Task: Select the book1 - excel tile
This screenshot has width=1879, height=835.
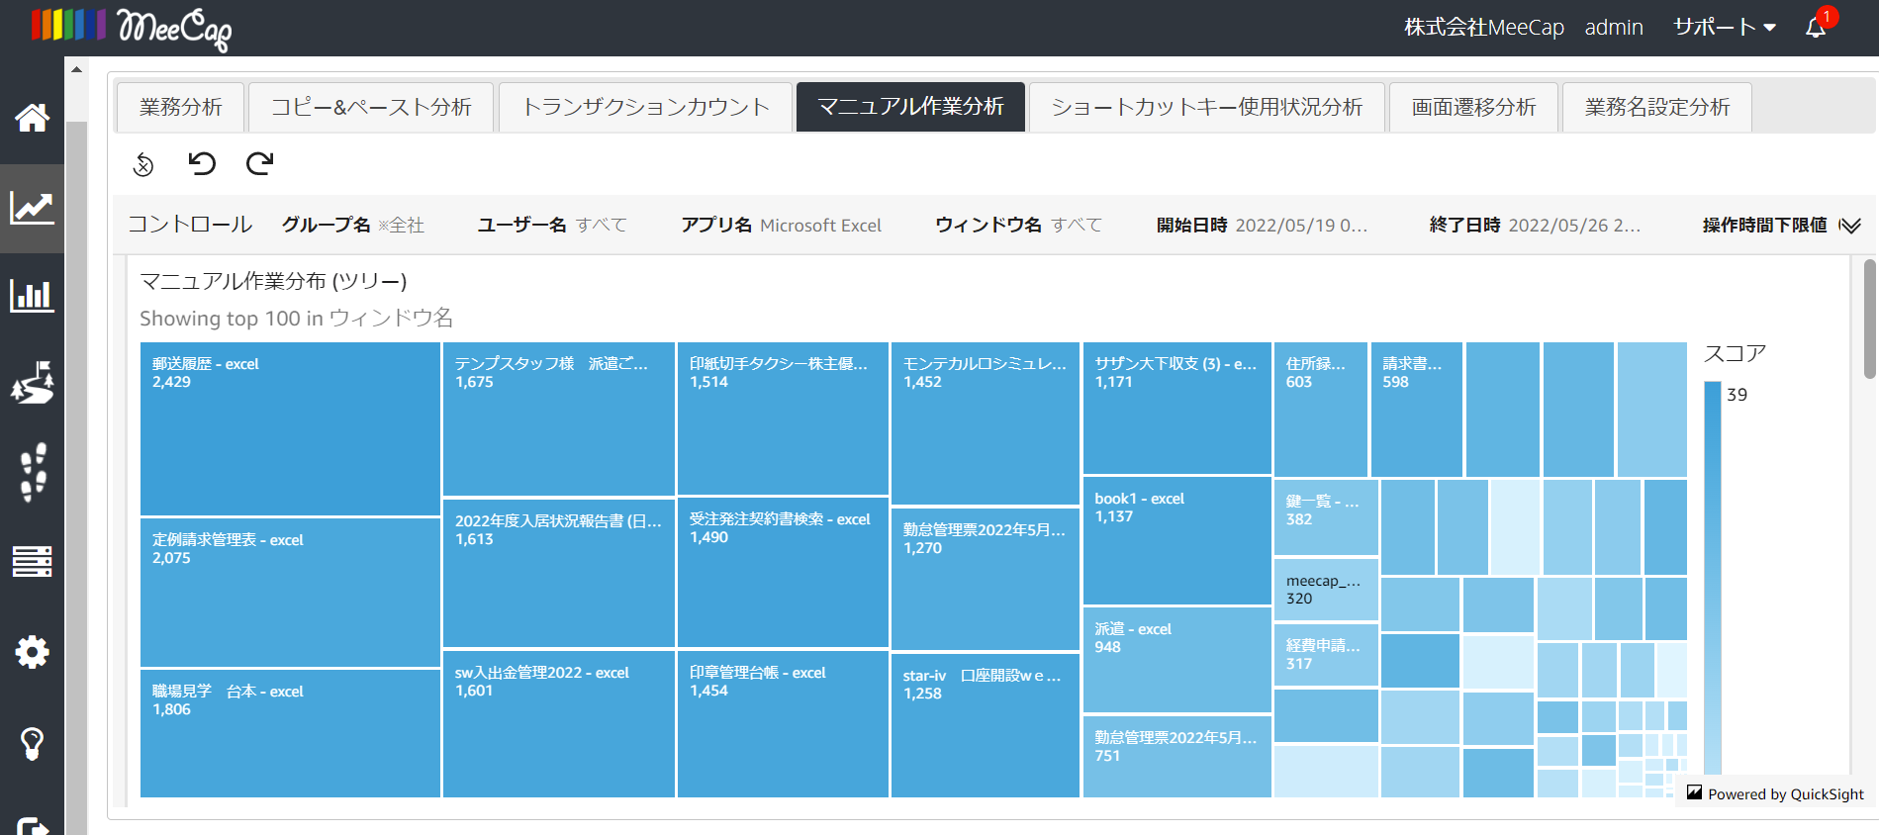Action: 1177,540
